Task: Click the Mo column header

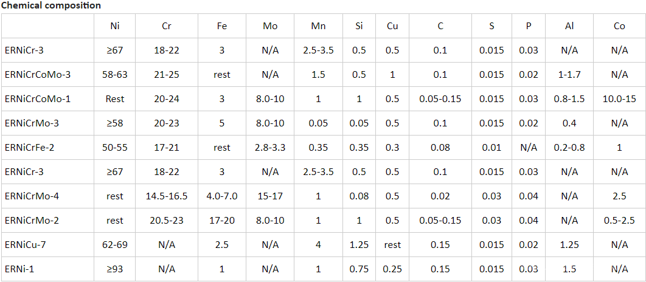Action: coord(270,26)
